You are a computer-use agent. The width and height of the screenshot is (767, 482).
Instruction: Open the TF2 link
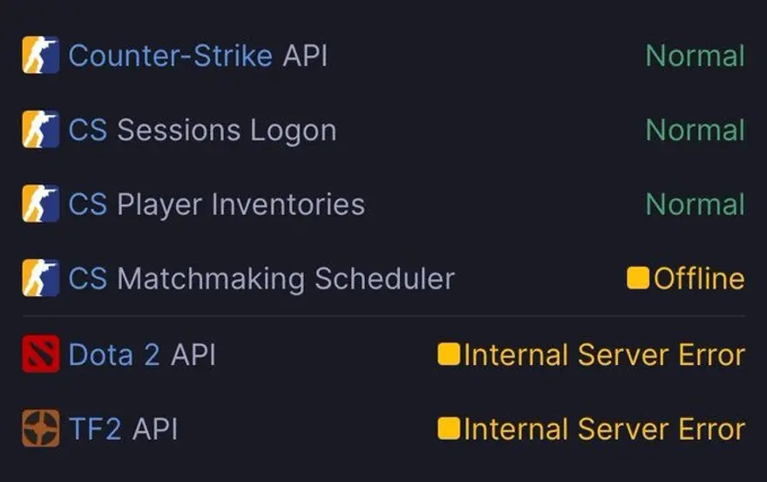point(94,429)
